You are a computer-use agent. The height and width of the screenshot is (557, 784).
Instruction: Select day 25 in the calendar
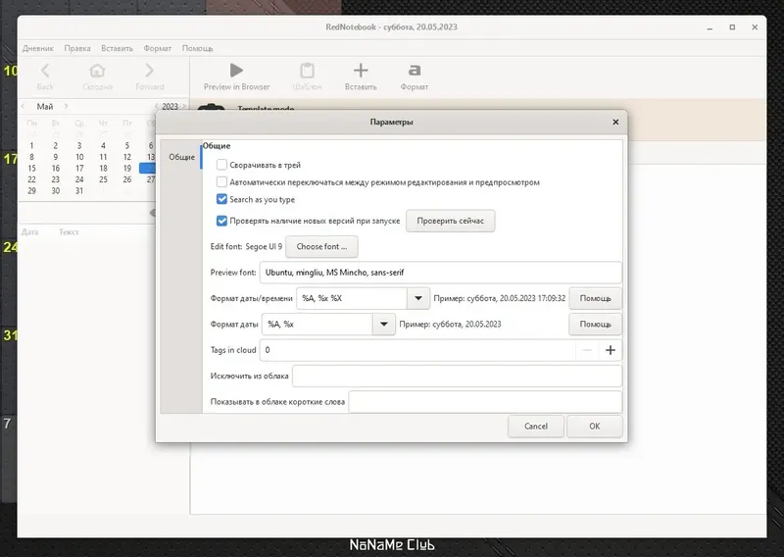click(x=103, y=179)
